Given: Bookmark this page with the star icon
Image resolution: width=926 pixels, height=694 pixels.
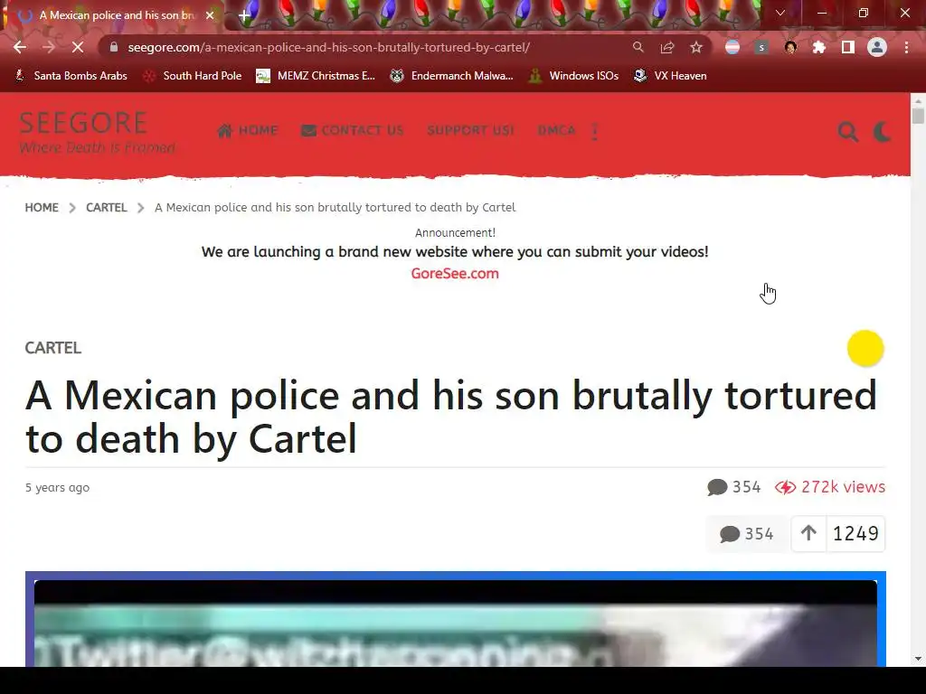Looking at the screenshot, I should pos(696,47).
